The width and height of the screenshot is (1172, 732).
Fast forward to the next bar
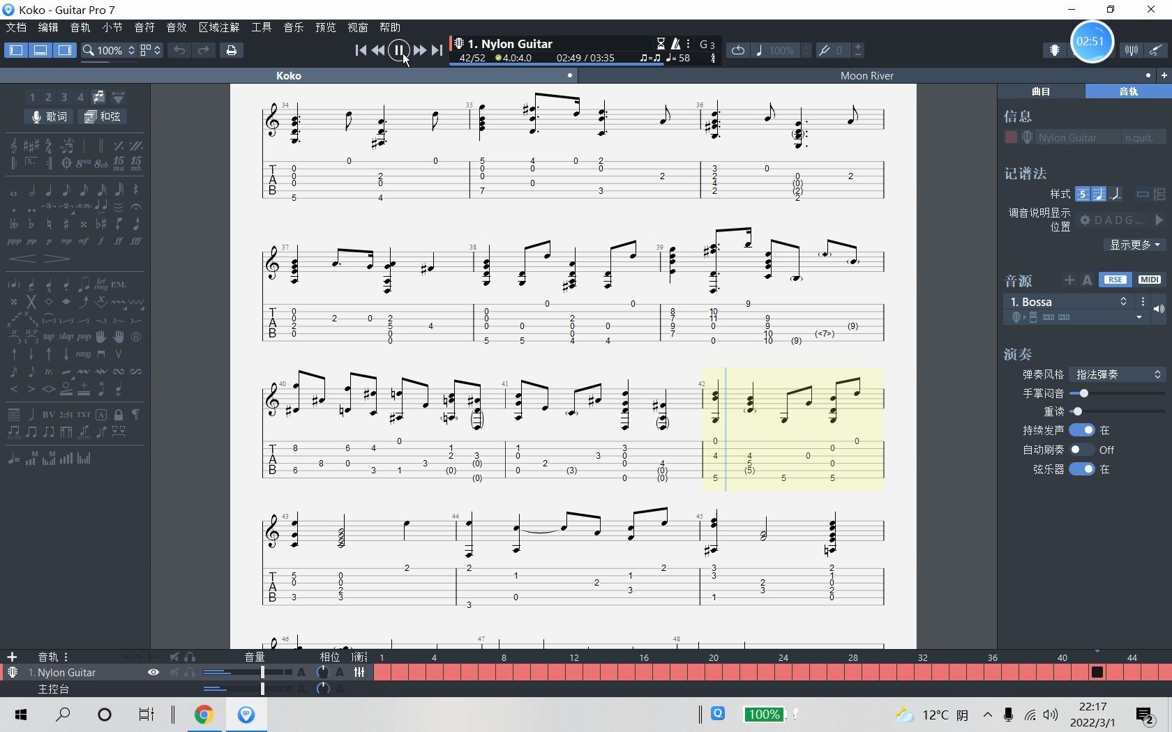(x=419, y=50)
